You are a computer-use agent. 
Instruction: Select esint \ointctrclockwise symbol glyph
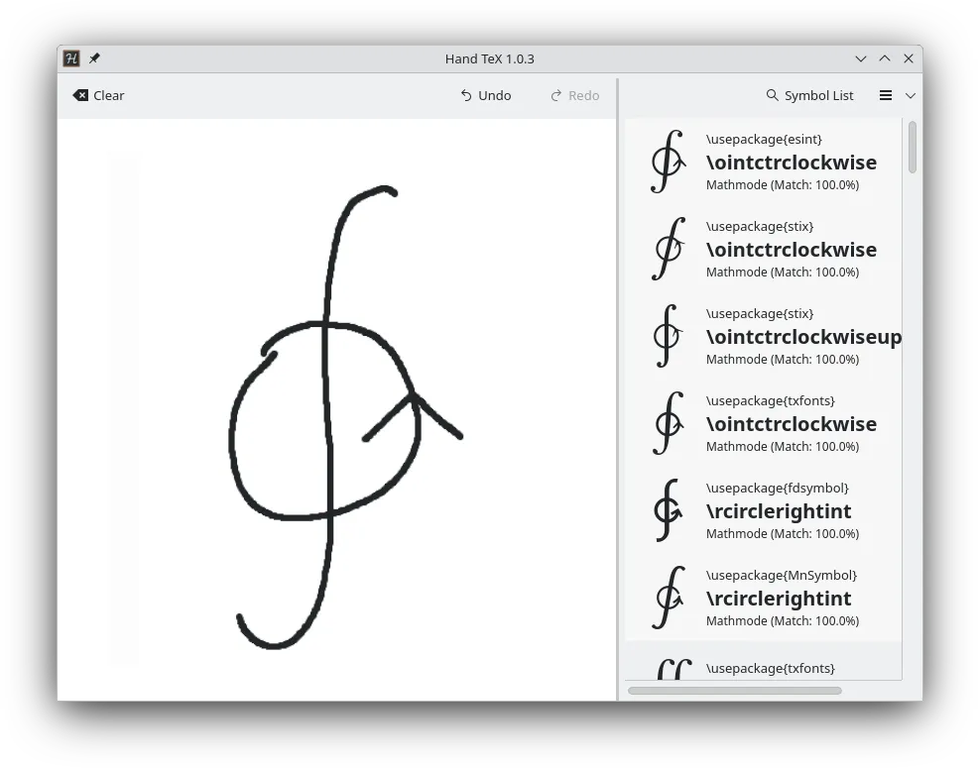[x=668, y=162]
